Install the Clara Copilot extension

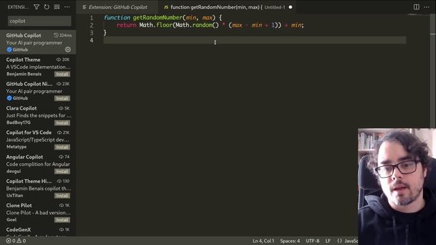(x=62, y=122)
